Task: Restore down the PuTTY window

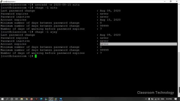Action: (x=171, y=1)
